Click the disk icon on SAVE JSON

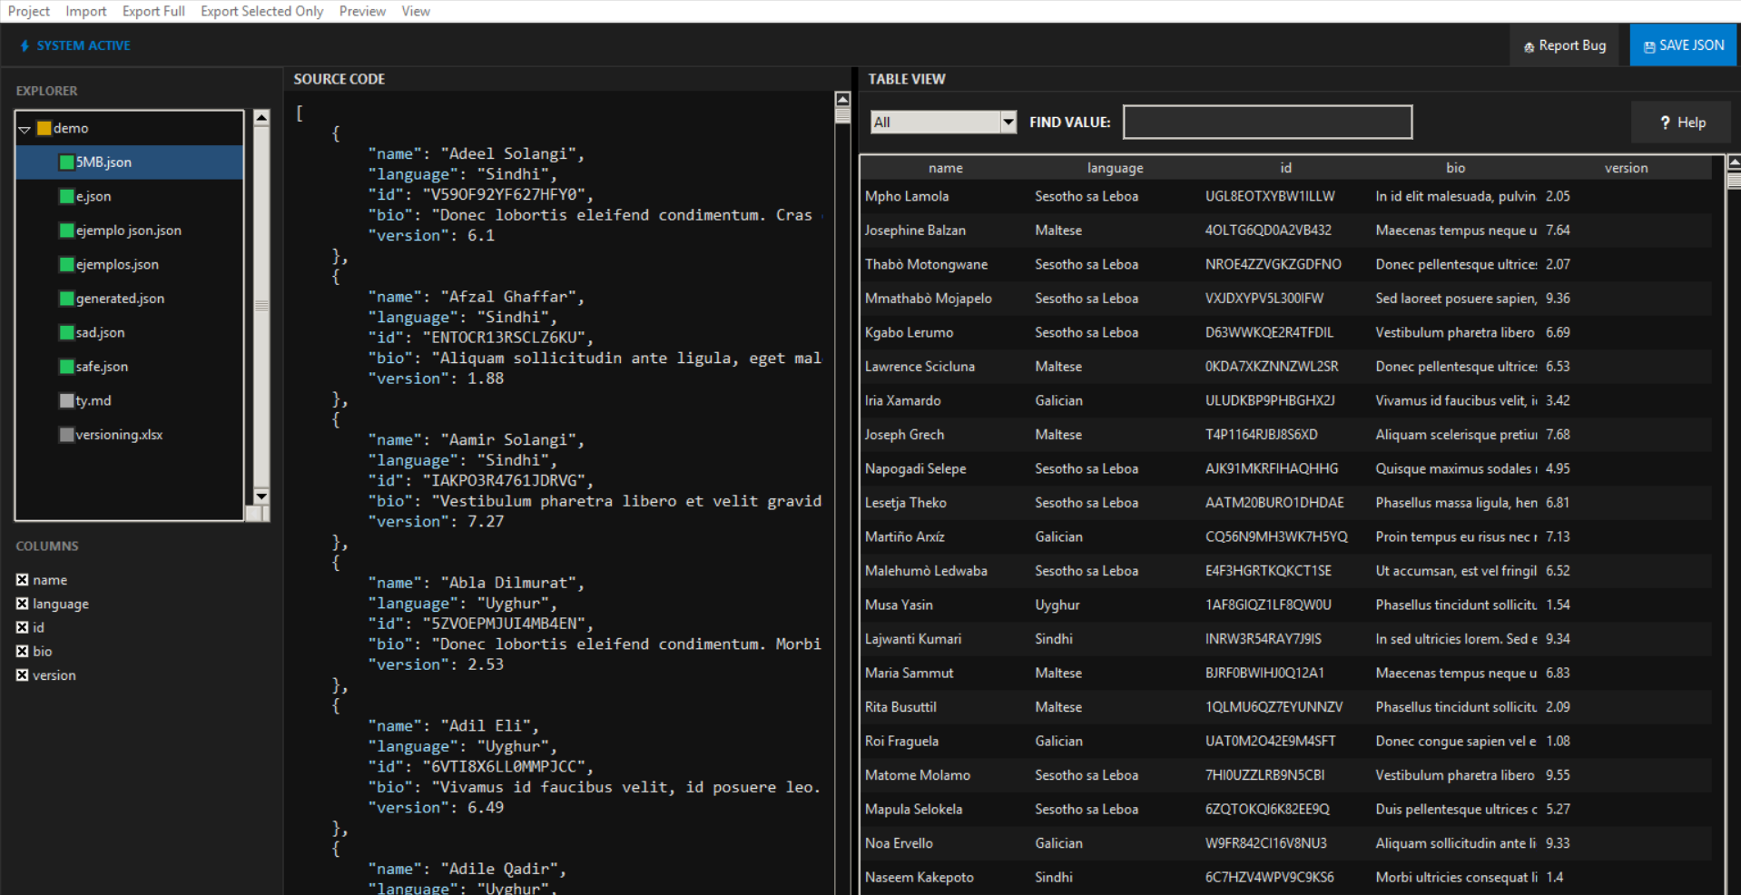coord(1649,45)
